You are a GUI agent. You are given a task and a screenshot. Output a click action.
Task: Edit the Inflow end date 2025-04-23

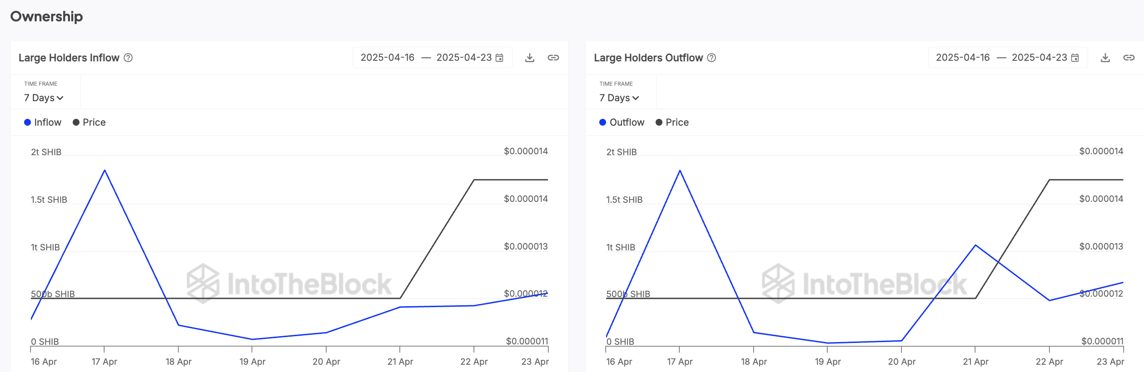464,58
